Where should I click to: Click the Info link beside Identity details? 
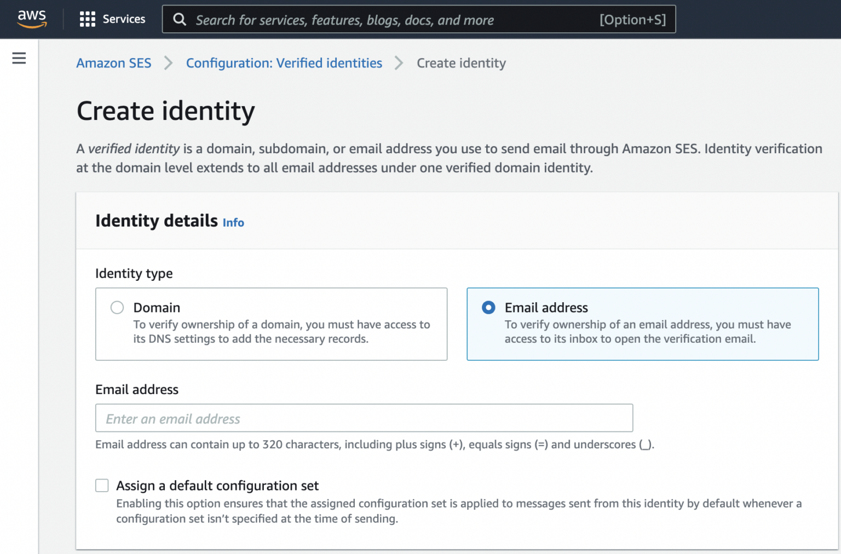[x=233, y=222]
